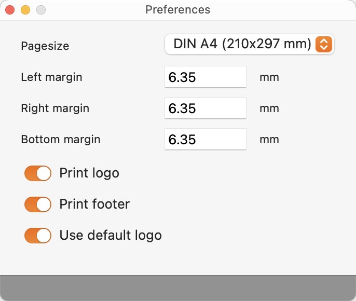Image resolution: width=356 pixels, height=301 pixels.
Task: Click the disabled gray zoom button
Action: [41, 10]
